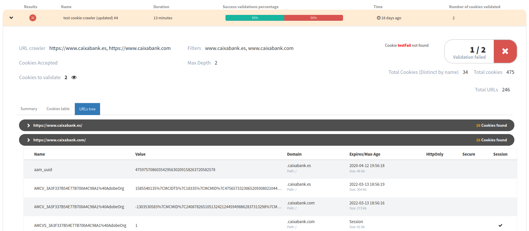Select the aam_uuid cookie name

tap(43, 170)
